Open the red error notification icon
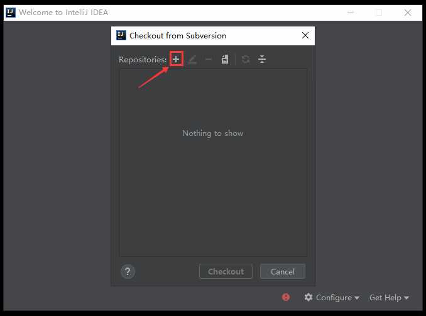The height and width of the screenshot is (316, 426). point(285,297)
